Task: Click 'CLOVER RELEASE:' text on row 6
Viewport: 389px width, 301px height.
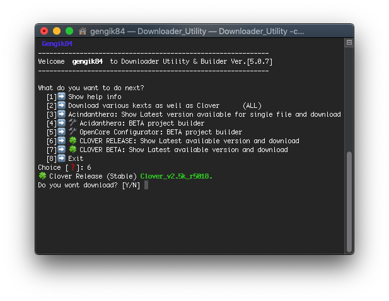Action: tap(108, 141)
